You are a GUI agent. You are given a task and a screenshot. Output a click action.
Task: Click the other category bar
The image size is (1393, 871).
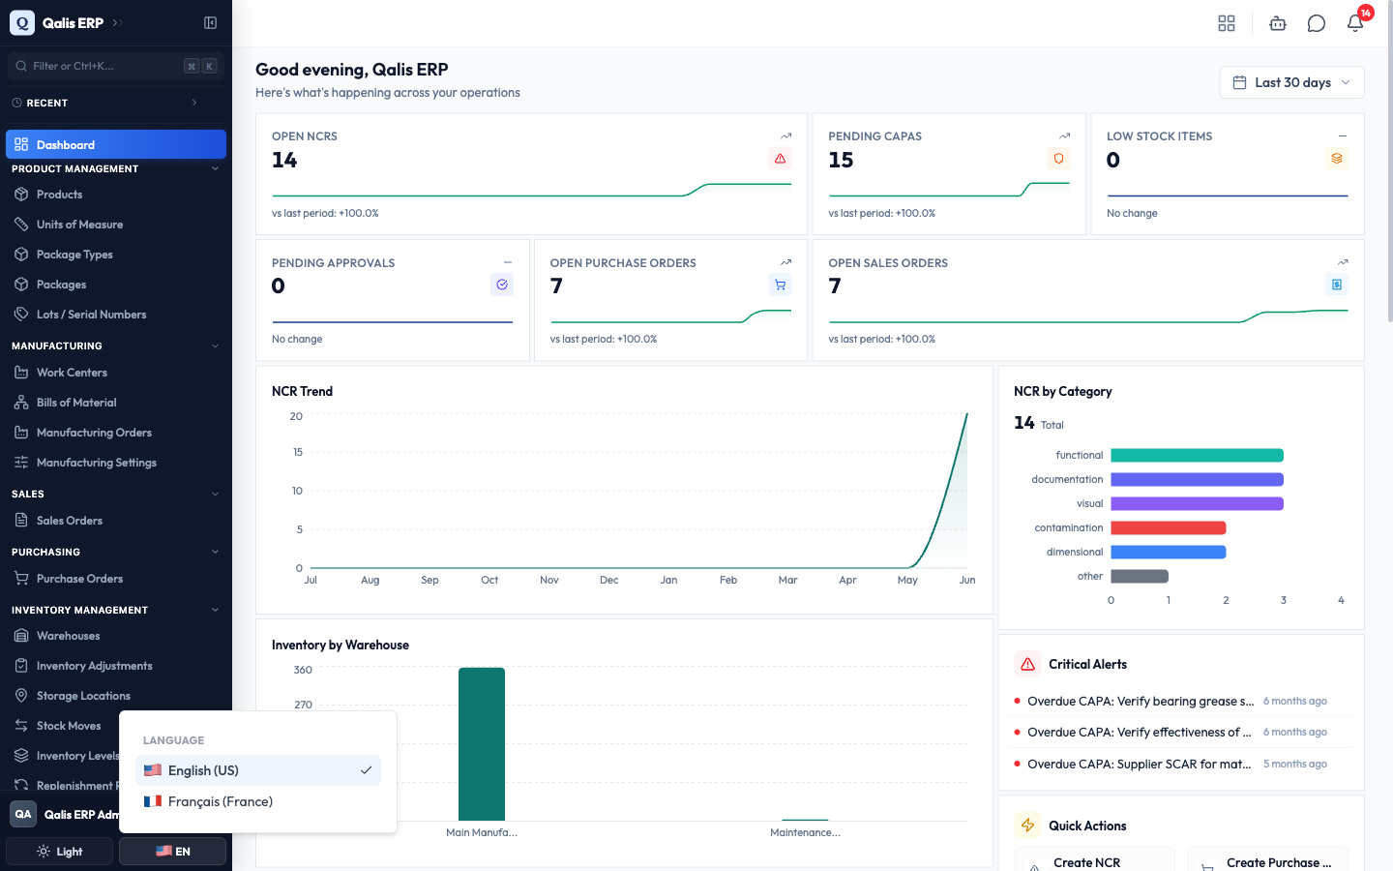click(1140, 576)
